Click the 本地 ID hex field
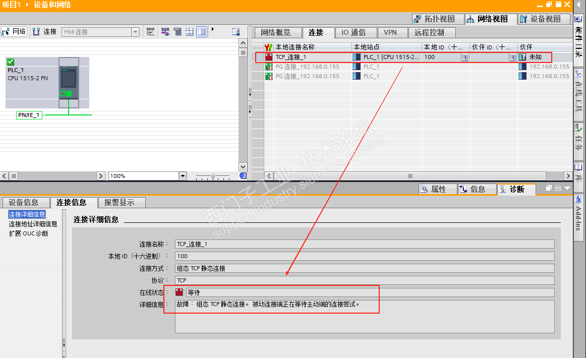586x358 pixels. pyautogui.click(x=365, y=256)
